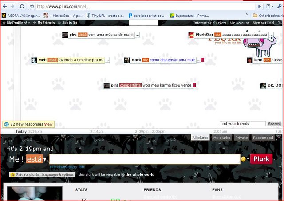Image resolution: width=284 pixels, height=201 pixels.
Task: Open Supernatural - Prime bookmark
Action: click(189, 16)
